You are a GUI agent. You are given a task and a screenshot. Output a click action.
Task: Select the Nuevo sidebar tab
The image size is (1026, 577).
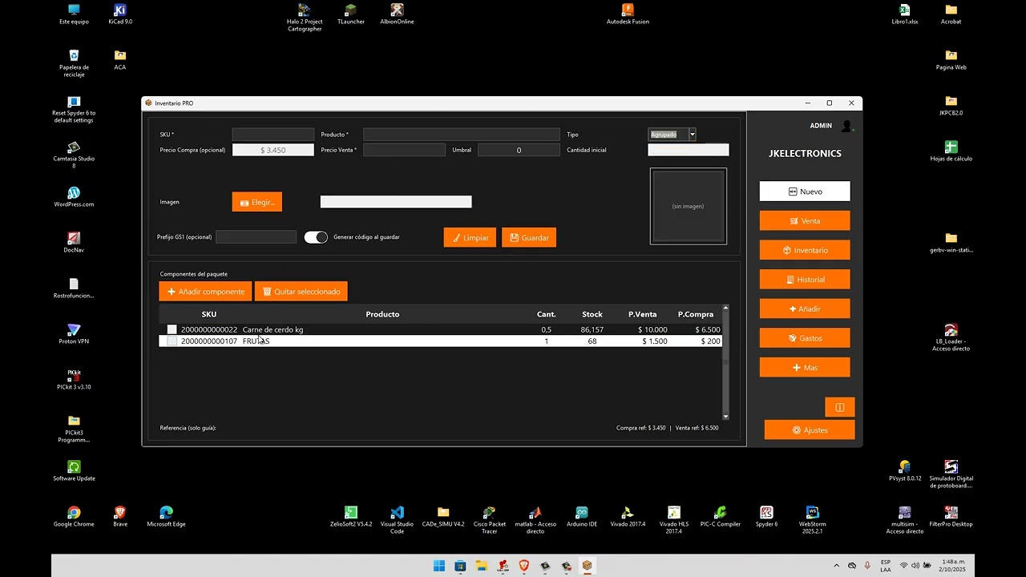pyautogui.click(x=805, y=192)
